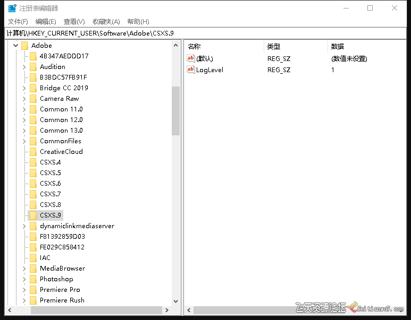Click the CreativeCloud folder icon
This screenshot has width=411, height=320.
pyautogui.click(x=33, y=152)
